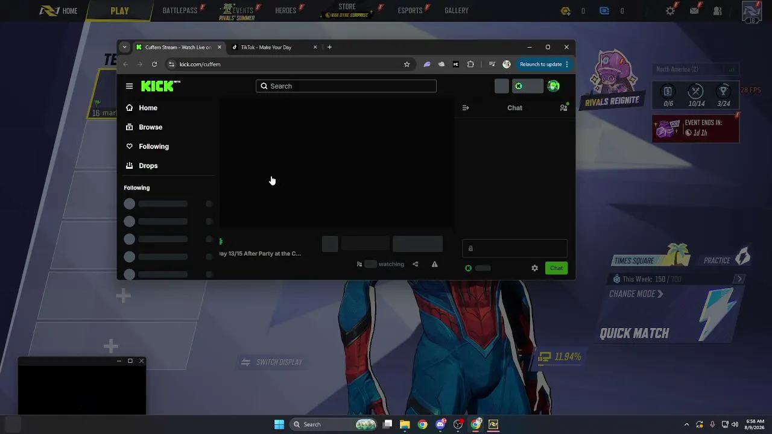Image resolution: width=772 pixels, height=434 pixels.
Task: Click the blue currency icon in game header
Action: coord(604,11)
